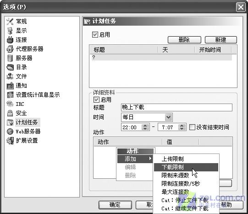Click the 常规 tools icon in sidebar

coord(10,22)
